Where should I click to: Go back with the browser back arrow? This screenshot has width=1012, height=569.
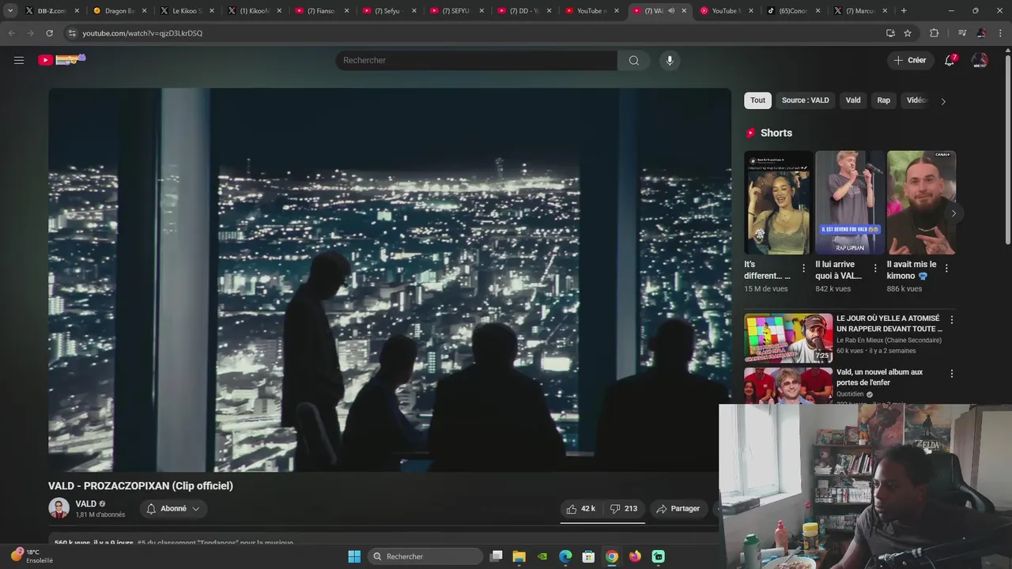11,33
